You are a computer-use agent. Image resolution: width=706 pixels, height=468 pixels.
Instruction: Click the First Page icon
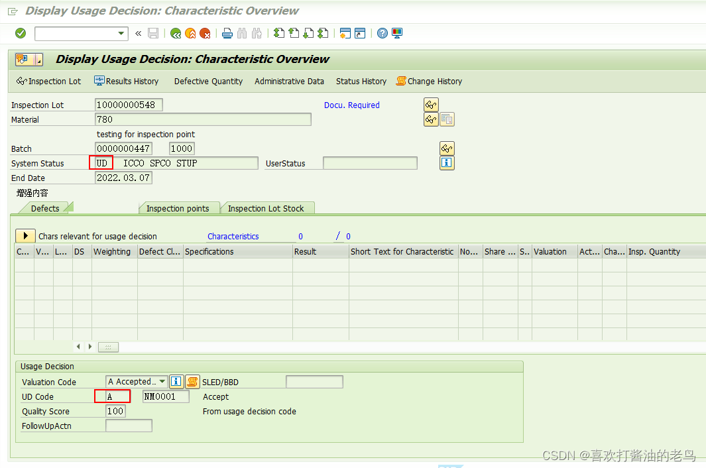point(279,33)
